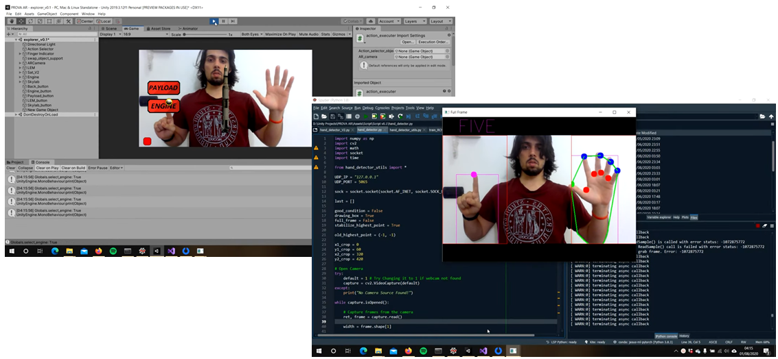
Task: Open the GameObject menu in Unity
Action: click(47, 14)
